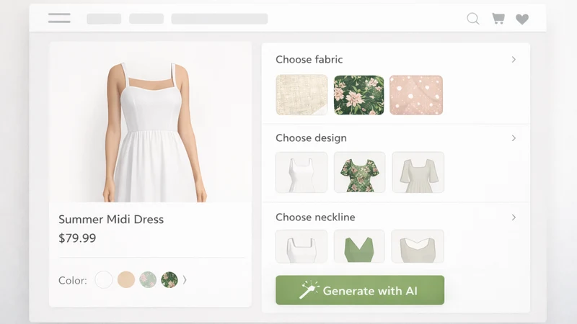Expand the Choose neckline section
Screen dimensions: 577x324
click(514, 217)
